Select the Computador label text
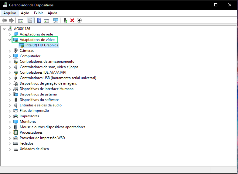 click(x=30, y=56)
